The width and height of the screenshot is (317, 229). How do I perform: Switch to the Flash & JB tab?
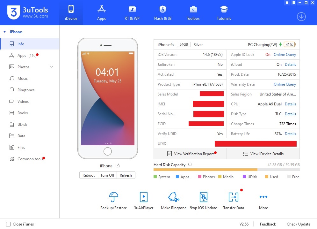point(163,12)
